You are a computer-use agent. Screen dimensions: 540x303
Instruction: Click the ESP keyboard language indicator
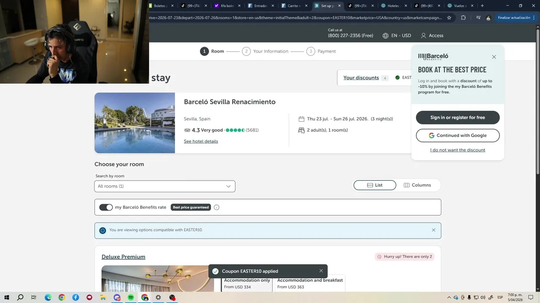click(500, 298)
